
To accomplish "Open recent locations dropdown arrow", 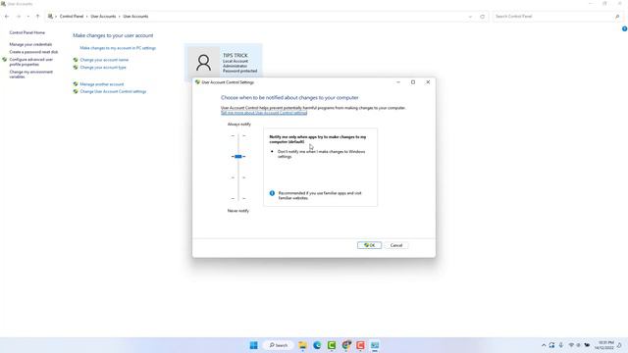I will pos(28,17).
